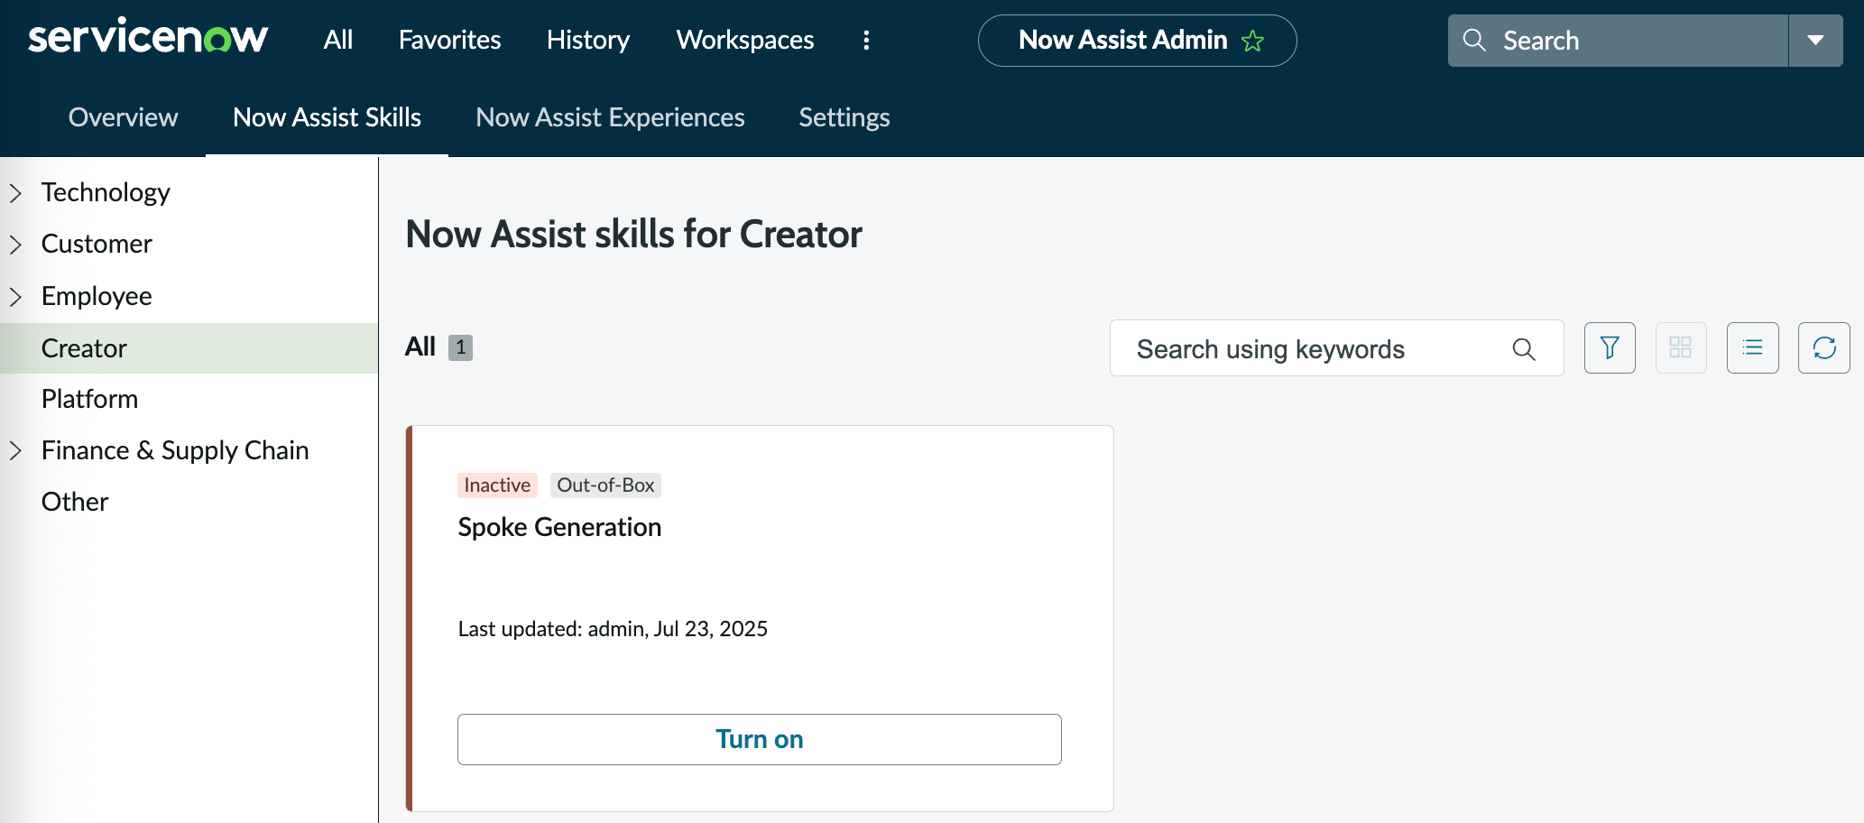
Task: Click the keyword search magnifier icon
Action: tap(1524, 349)
